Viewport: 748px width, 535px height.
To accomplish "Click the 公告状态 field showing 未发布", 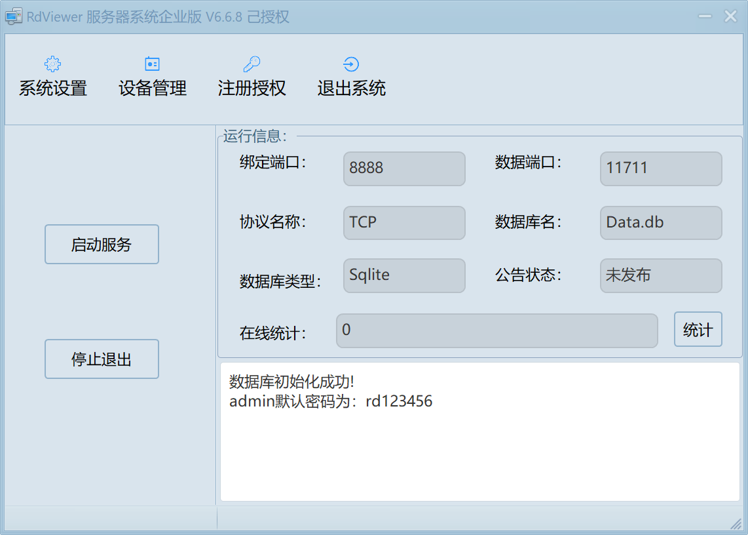I will pyautogui.click(x=661, y=275).
